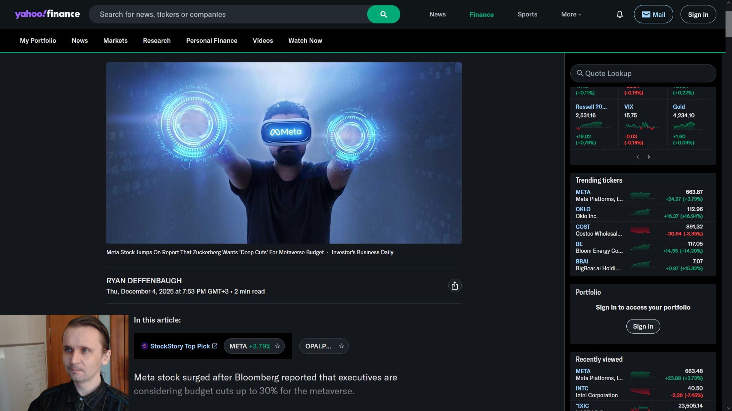Click the envelope icon in Mail button
The width and height of the screenshot is (732, 411).
click(646, 14)
